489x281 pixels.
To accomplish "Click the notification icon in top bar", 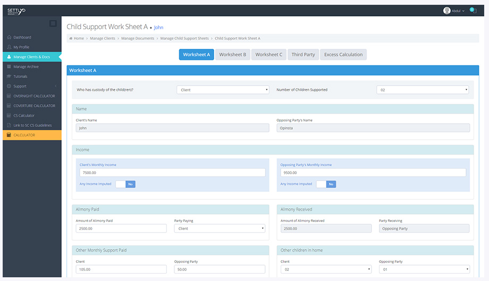I will click(473, 11).
